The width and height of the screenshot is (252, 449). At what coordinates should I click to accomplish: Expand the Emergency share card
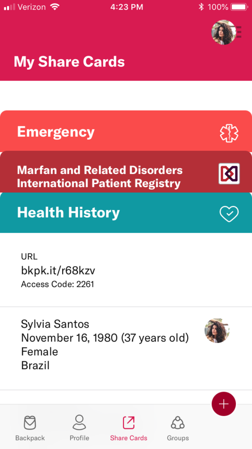pyautogui.click(x=126, y=132)
